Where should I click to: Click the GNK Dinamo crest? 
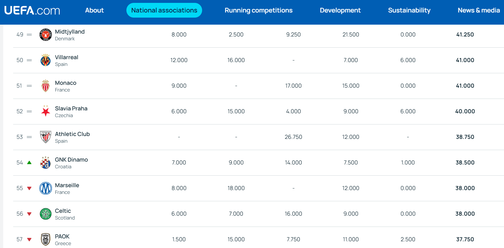click(x=46, y=163)
